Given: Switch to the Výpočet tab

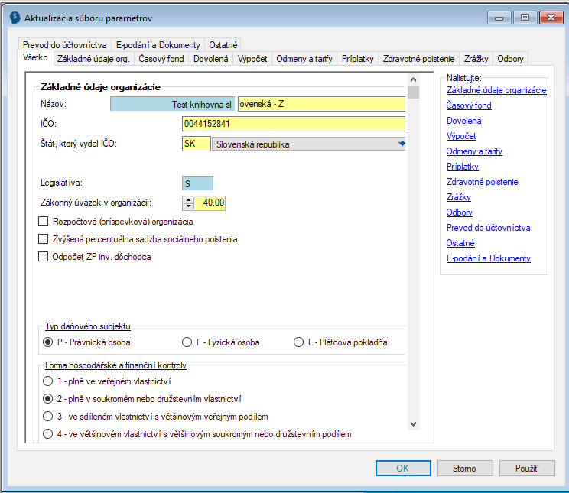Looking at the screenshot, I should click(252, 59).
